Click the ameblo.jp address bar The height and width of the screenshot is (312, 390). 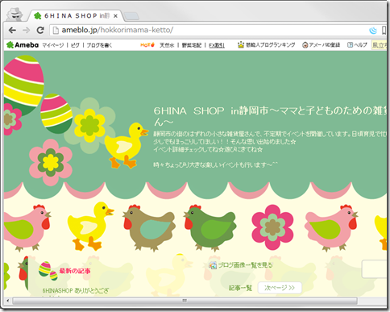(210, 30)
